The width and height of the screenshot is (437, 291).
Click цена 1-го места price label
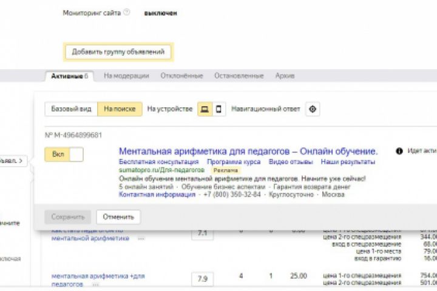tap(379, 252)
